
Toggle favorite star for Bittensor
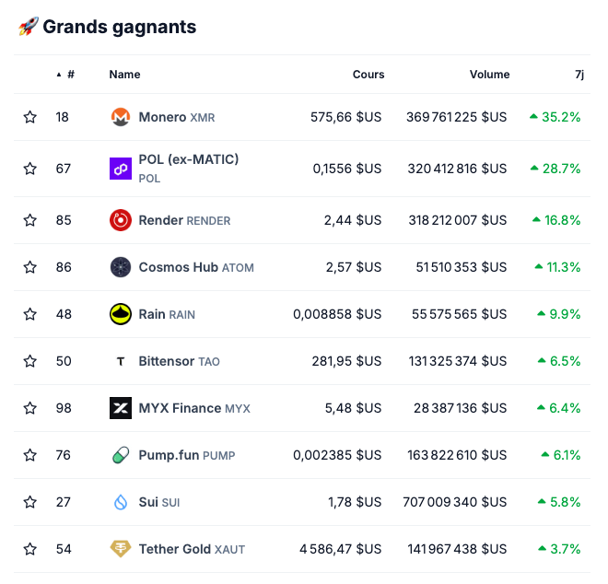[30, 361]
